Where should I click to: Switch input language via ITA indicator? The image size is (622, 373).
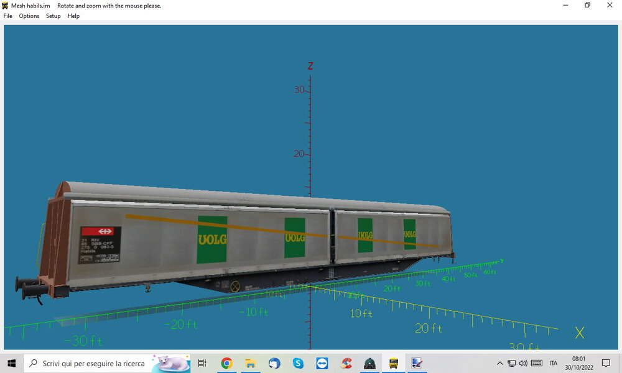[554, 363]
